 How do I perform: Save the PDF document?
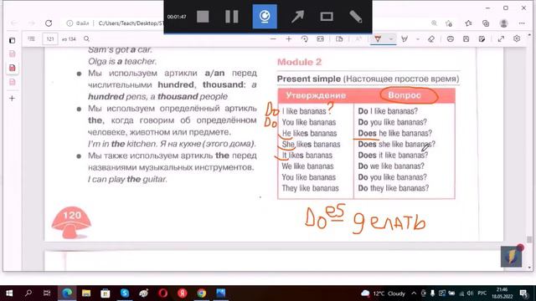click(x=466, y=39)
